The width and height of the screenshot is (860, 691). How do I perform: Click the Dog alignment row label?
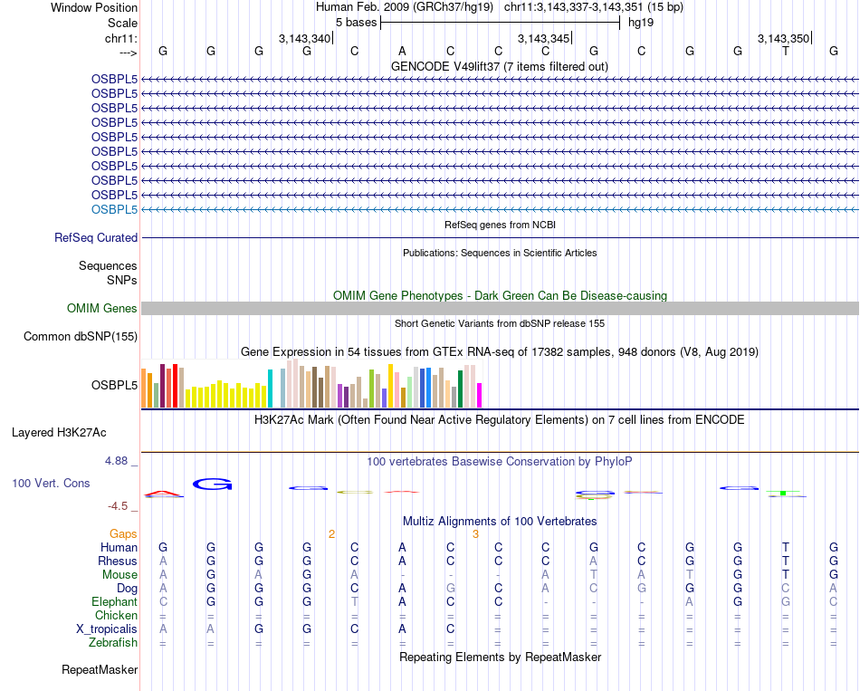[x=127, y=589]
